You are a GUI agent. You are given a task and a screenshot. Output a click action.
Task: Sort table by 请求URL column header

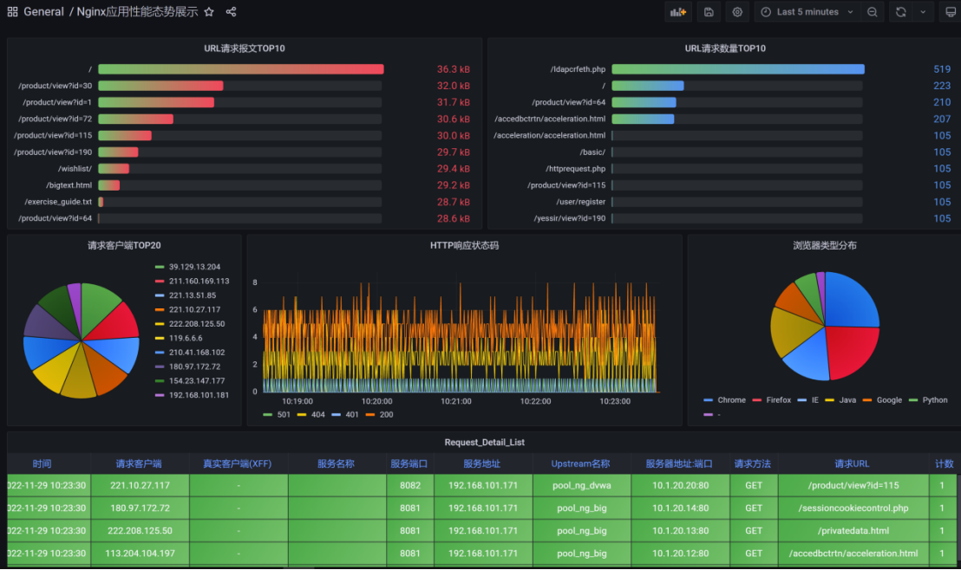[852, 463]
